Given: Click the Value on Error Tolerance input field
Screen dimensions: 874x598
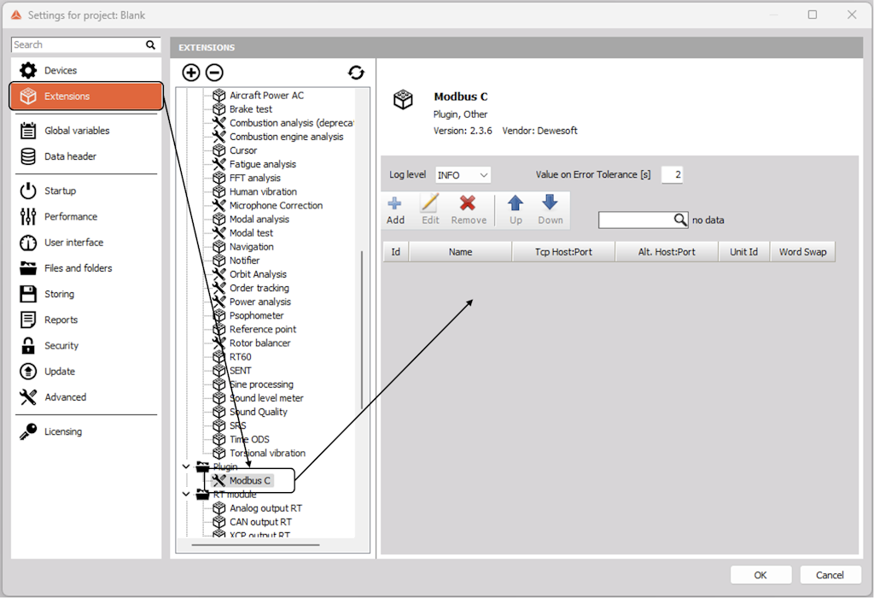Looking at the screenshot, I should click(x=672, y=174).
